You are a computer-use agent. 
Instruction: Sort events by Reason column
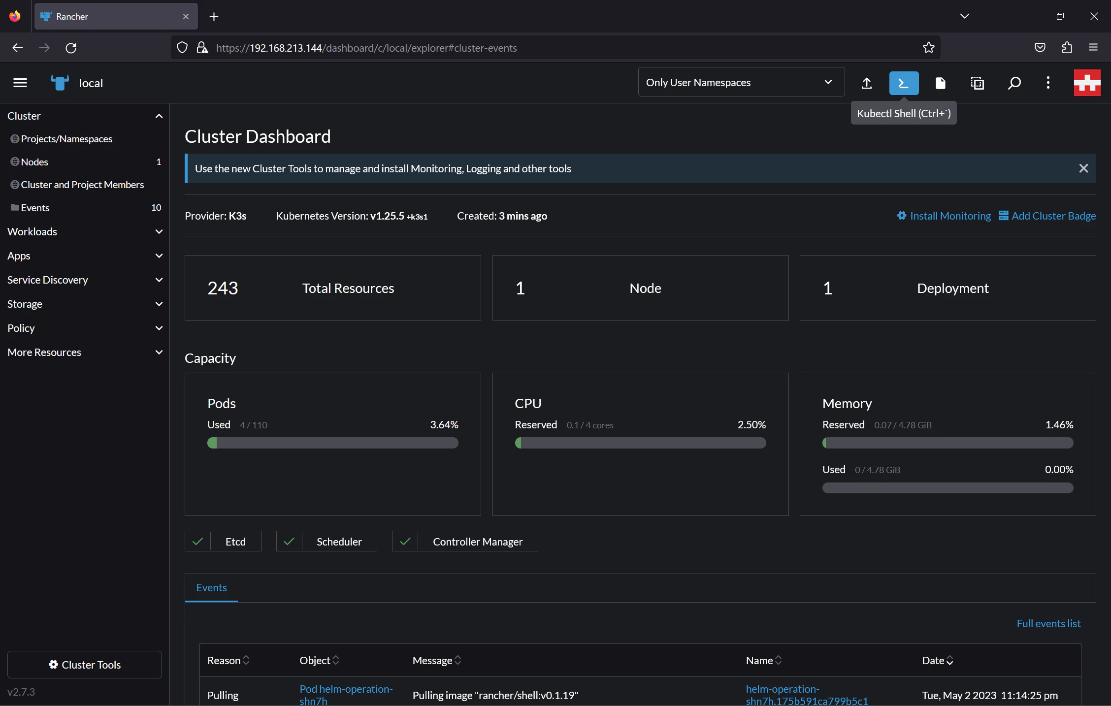coord(229,660)
